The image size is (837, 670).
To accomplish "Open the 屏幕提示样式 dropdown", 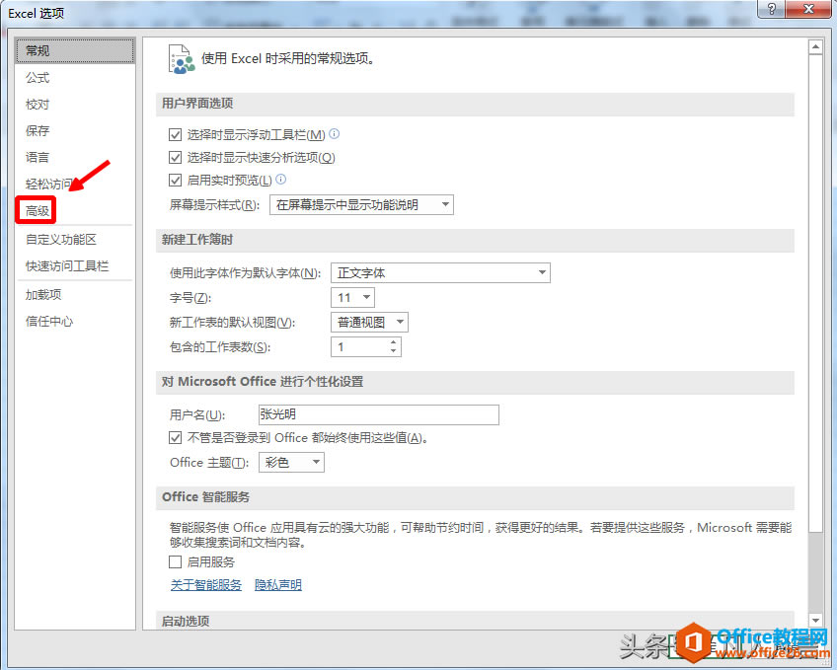I will (362, 205).
